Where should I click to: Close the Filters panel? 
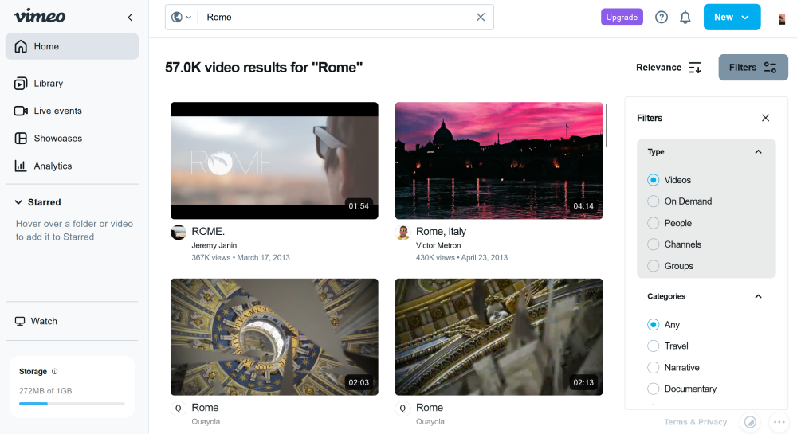click(x=765, y=118)
